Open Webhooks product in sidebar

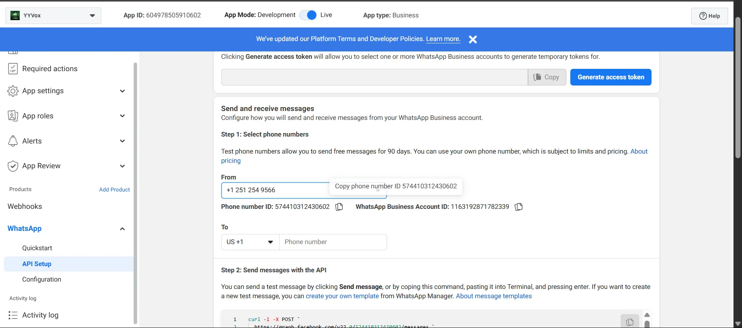(25, 207)
